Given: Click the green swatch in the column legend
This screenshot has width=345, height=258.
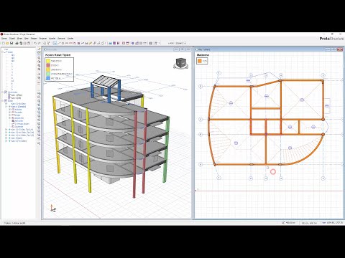Looking at the screenshot, I should tap(48, 74).
